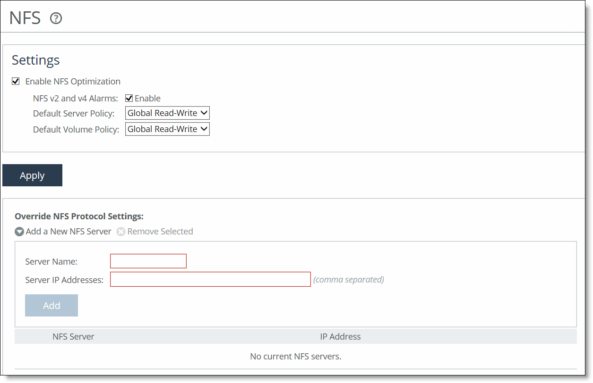The height and width of the screenshot is (383, 593).
Task: Click inside the Server Name field
Action: coord(148,261)
